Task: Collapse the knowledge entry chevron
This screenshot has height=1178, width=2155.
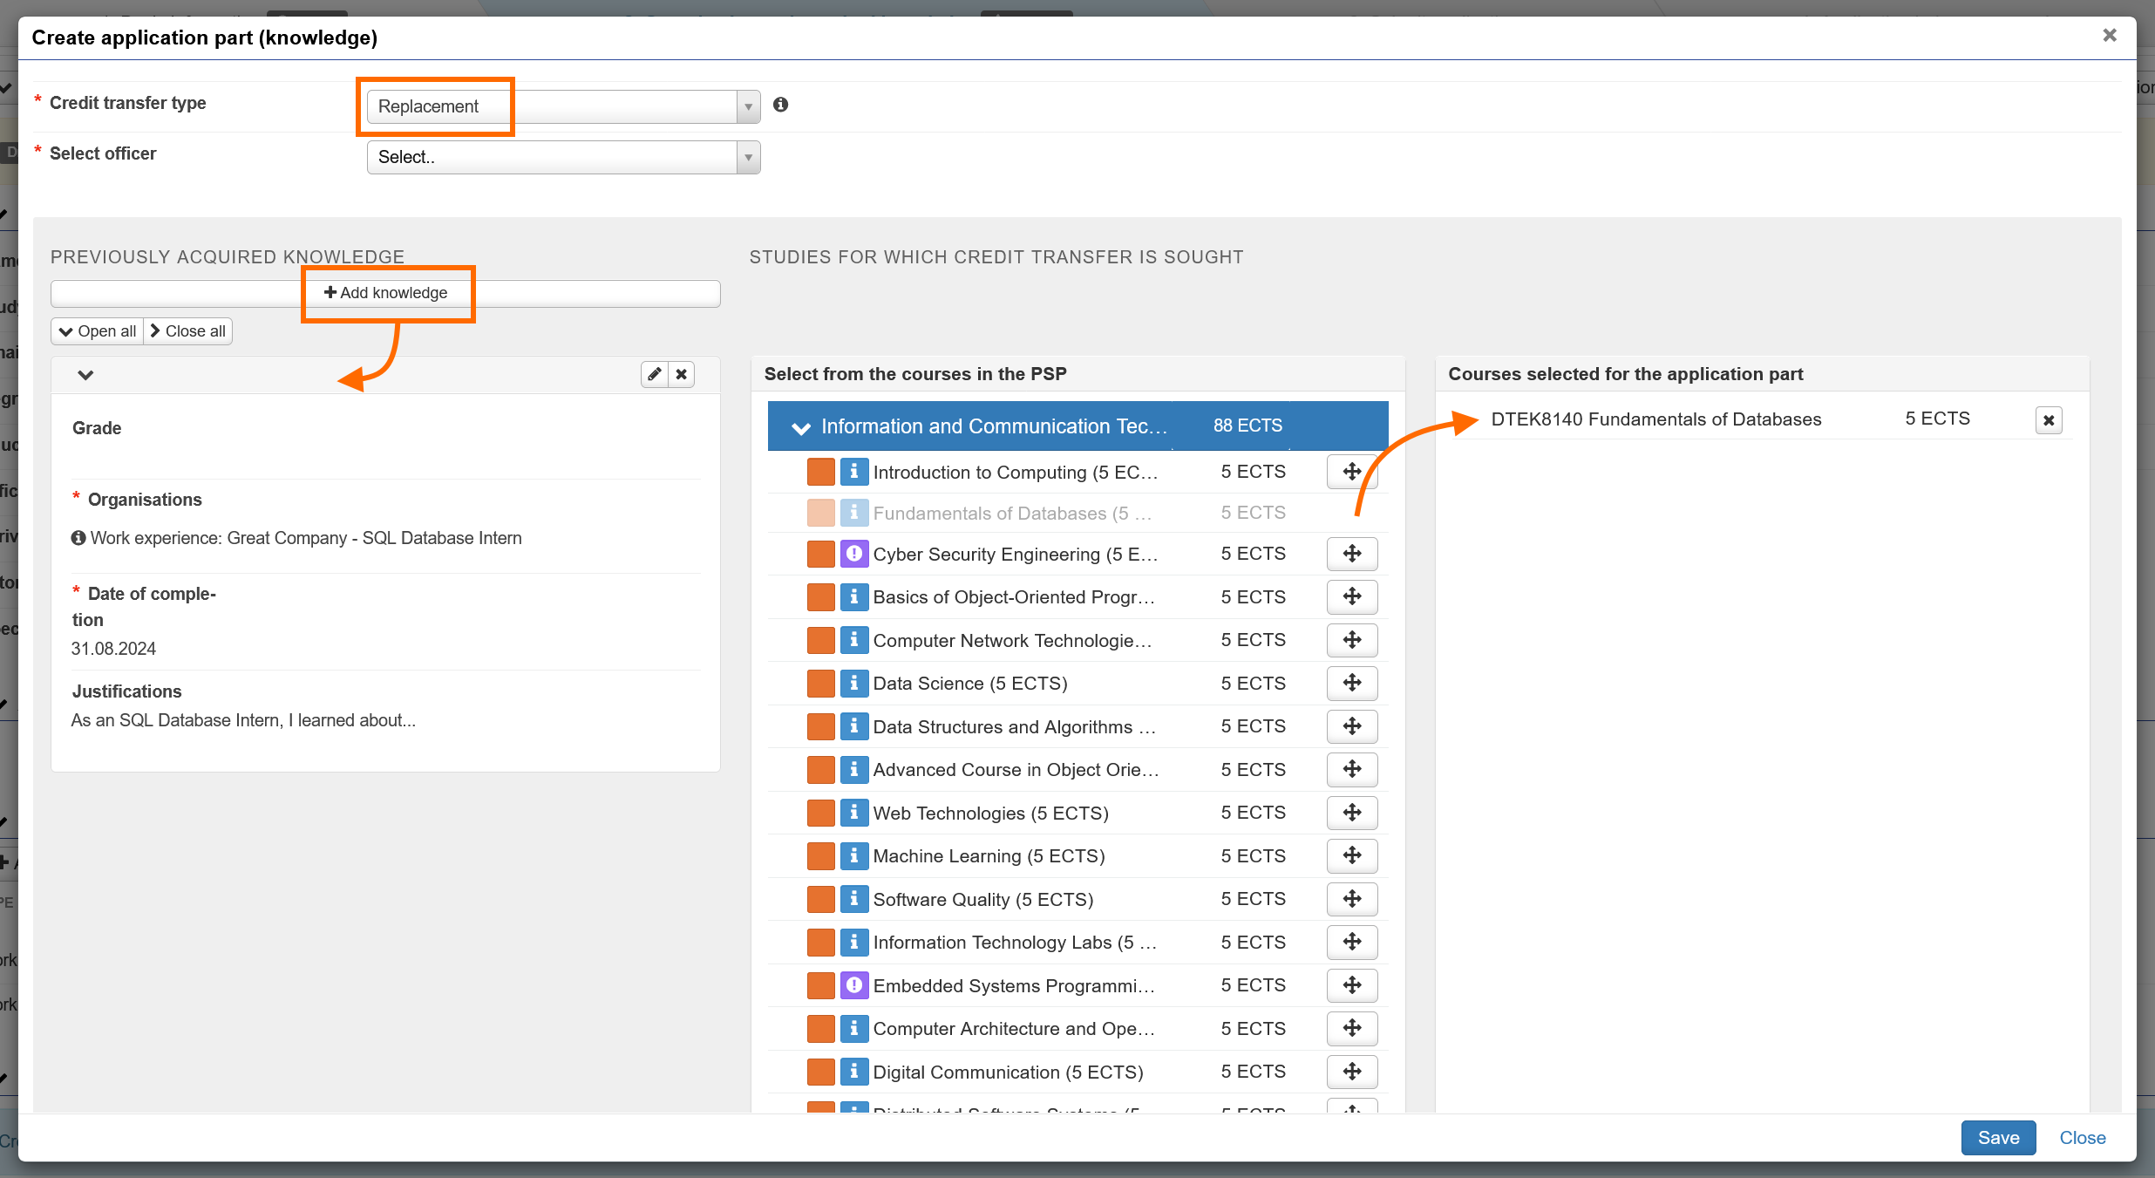Action: (x=85, y=375)
